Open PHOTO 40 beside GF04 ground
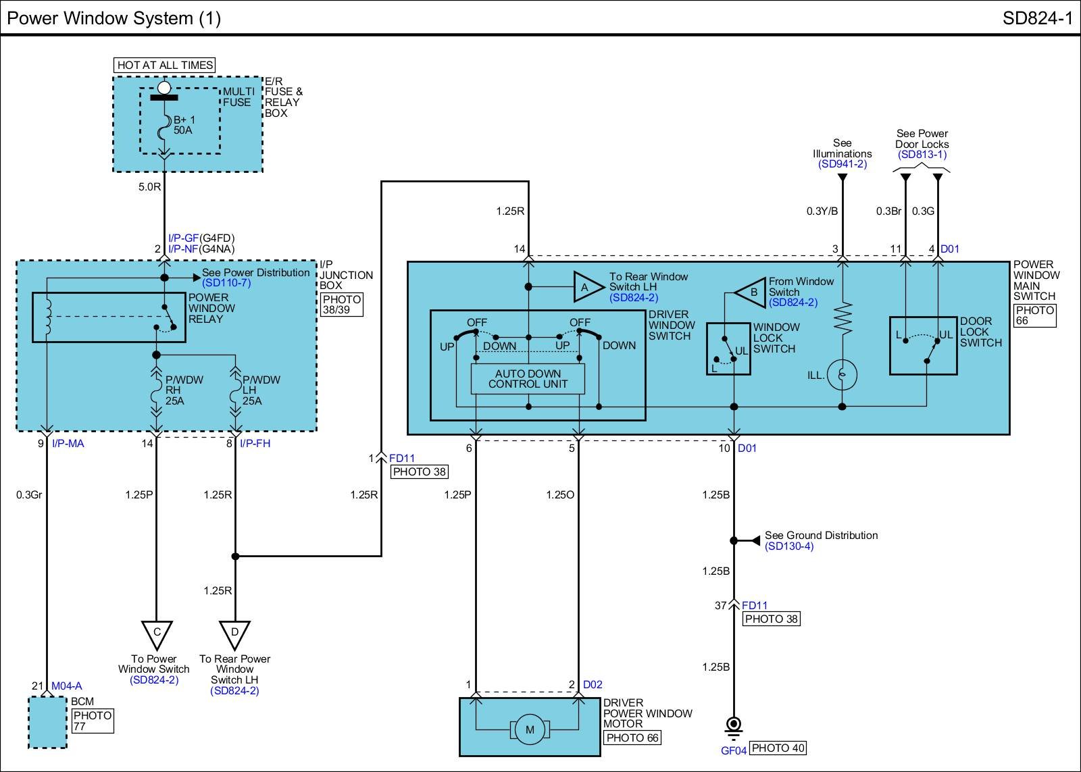The height and width of the screenshot is (772, 1081). tap(778, 748)
